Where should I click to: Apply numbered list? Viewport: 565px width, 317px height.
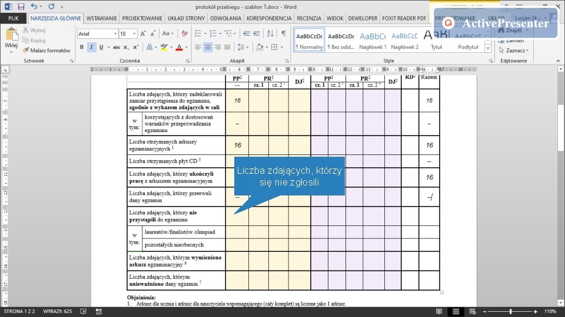click(x=213, y=34)
